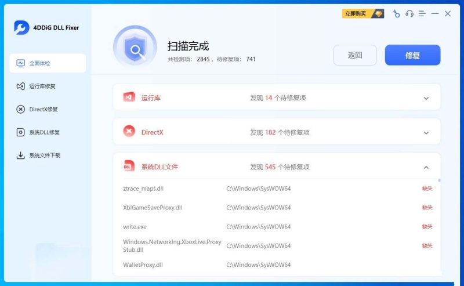Click the shield magnifier scan icon
464x286 pixels.
[x=135, y=48]
